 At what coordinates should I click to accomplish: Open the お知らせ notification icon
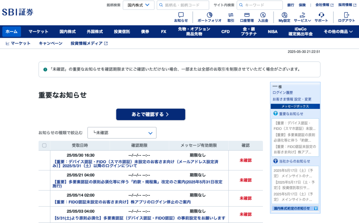click(181, 15)
